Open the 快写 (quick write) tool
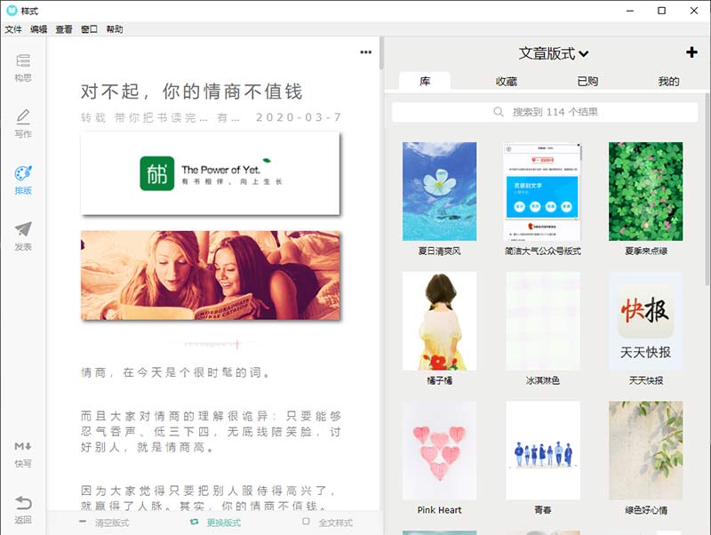The width and height of the screenshot is (711, 535). [x=25, y=451]
